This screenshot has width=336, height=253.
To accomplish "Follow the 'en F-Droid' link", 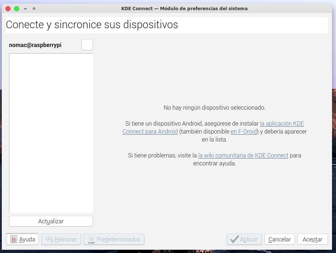I will click(x=244, y=131).
